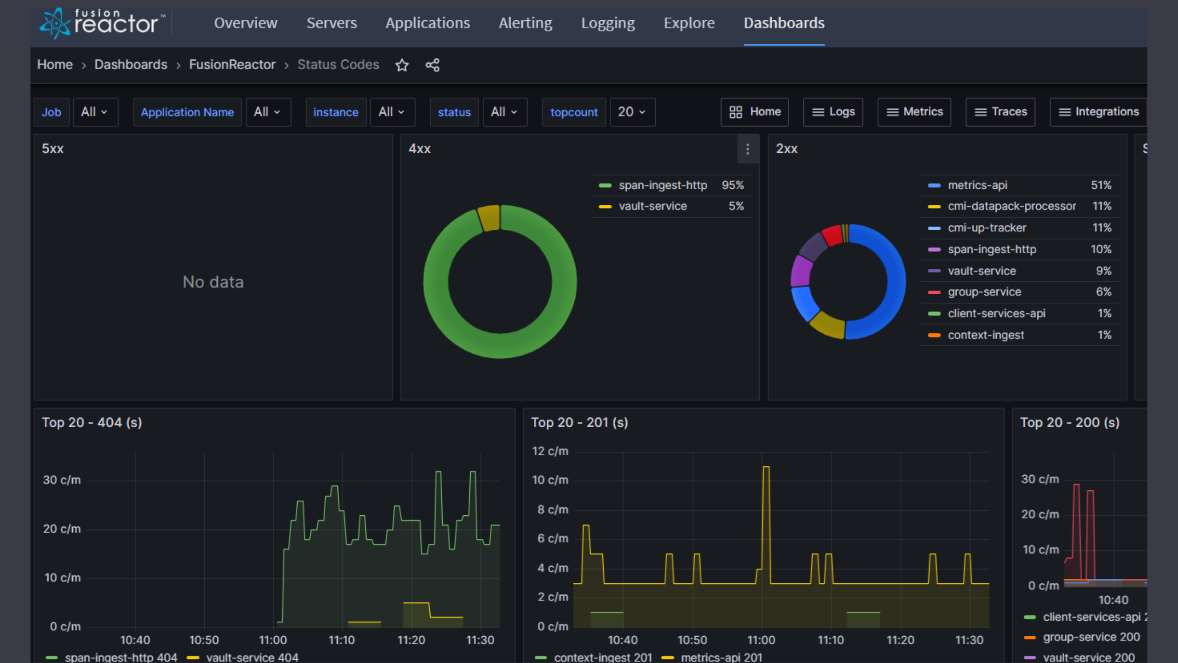Toggle span-ingest-http in 2xx legend

(992, 249)
